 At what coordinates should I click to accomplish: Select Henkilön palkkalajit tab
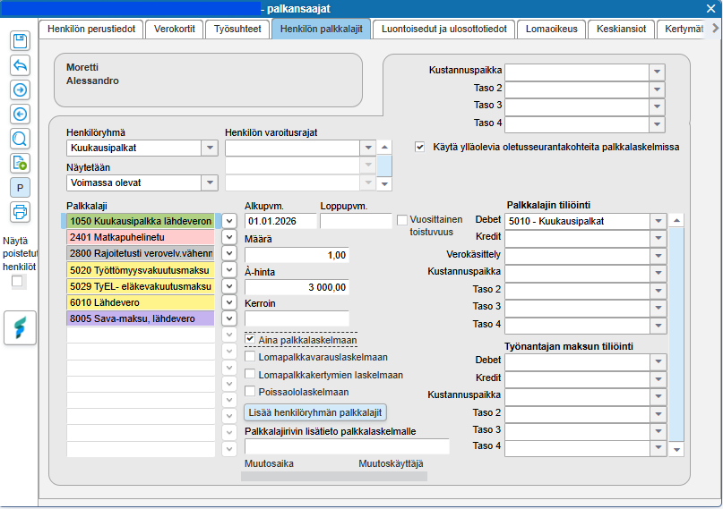322,29
